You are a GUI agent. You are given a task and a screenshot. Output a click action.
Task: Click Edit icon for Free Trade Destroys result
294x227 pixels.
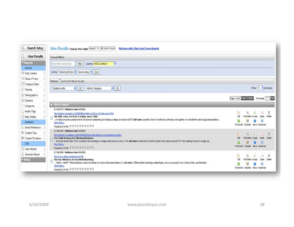click(239, 134)
